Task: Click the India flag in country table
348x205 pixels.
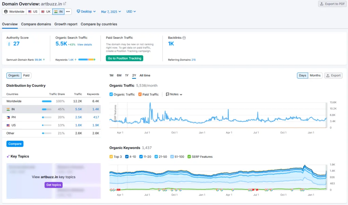Action: [8, 109]
